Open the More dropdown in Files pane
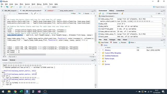This screenshot has height=94, width=167. click(132, 42)
